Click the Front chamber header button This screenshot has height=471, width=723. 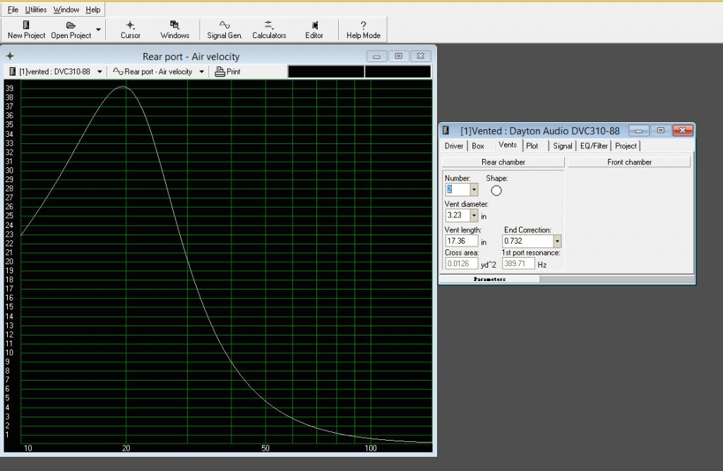point(629,162)
